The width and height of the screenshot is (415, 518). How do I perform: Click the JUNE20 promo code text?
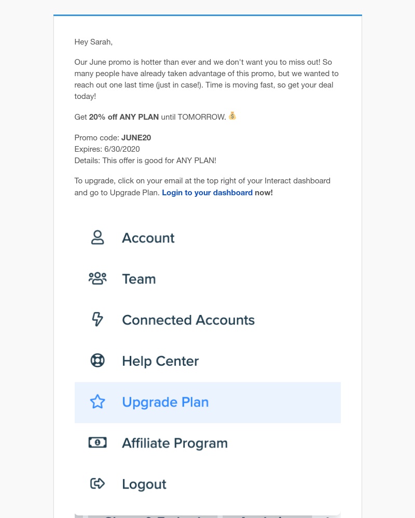point(136,138)
